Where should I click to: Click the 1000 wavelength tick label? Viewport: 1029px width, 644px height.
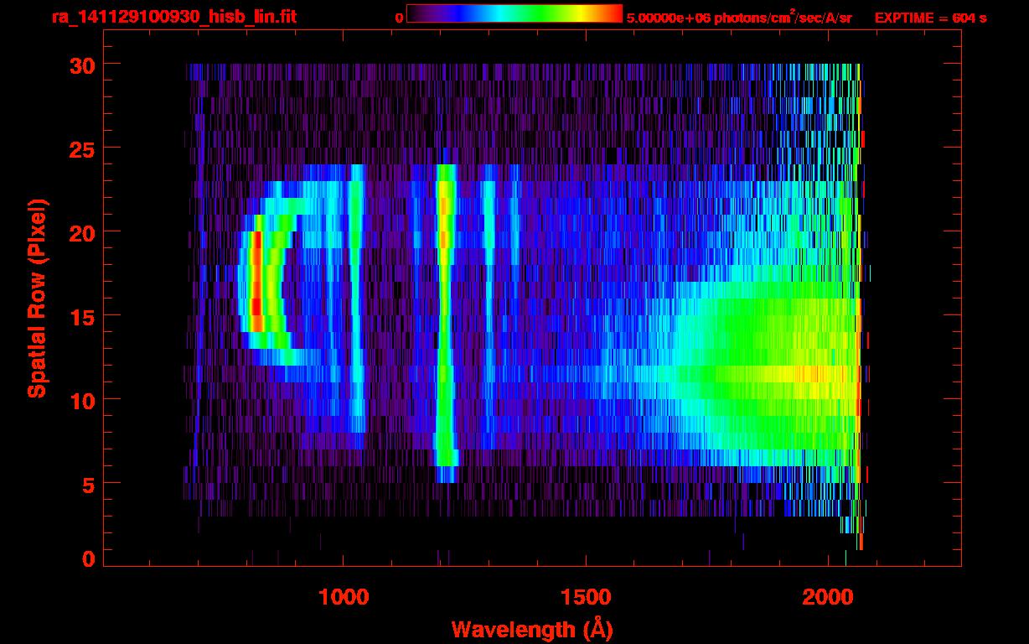344,597
